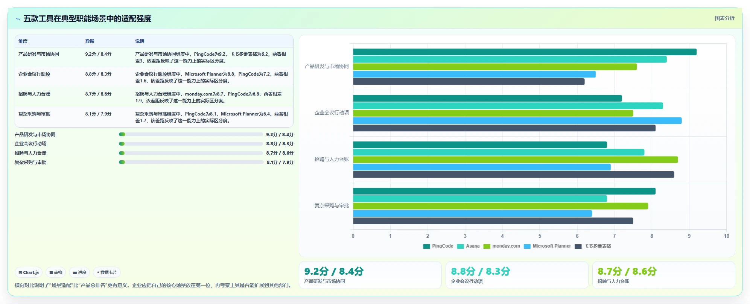The width and height of the screenshot is (750, 304).
Task: Click chart y-axis label 产品研发与市场协同
Action: (327, 66)
